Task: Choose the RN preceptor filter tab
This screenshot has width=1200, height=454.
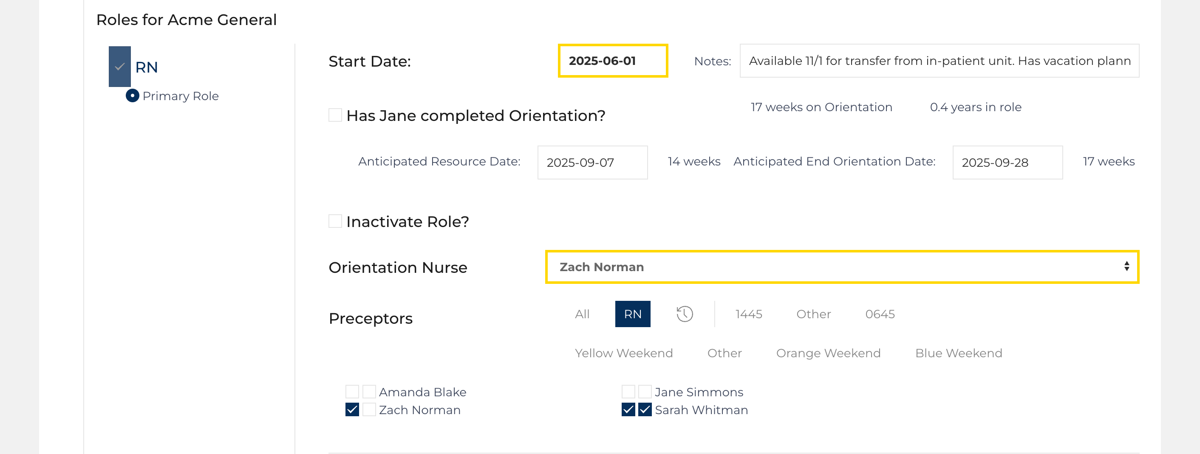Action: point(632,314)
